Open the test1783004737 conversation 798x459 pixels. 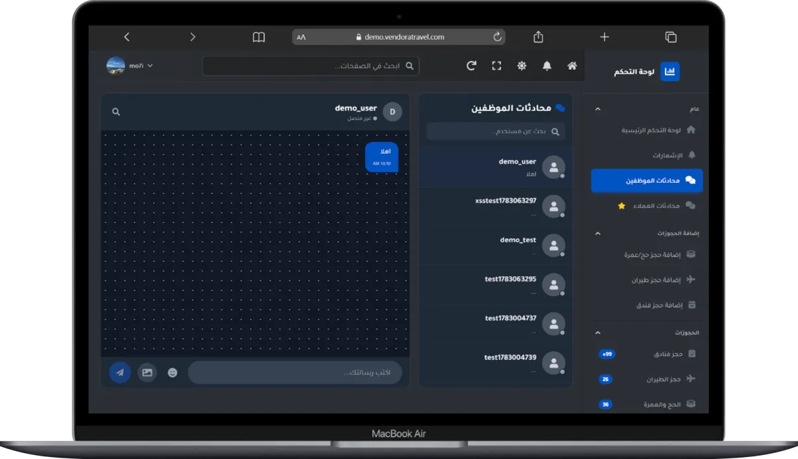pyautogui.click(x=495, y=324)
